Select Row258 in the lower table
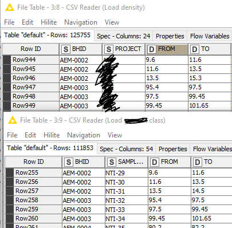 click(x=27, y=200)
